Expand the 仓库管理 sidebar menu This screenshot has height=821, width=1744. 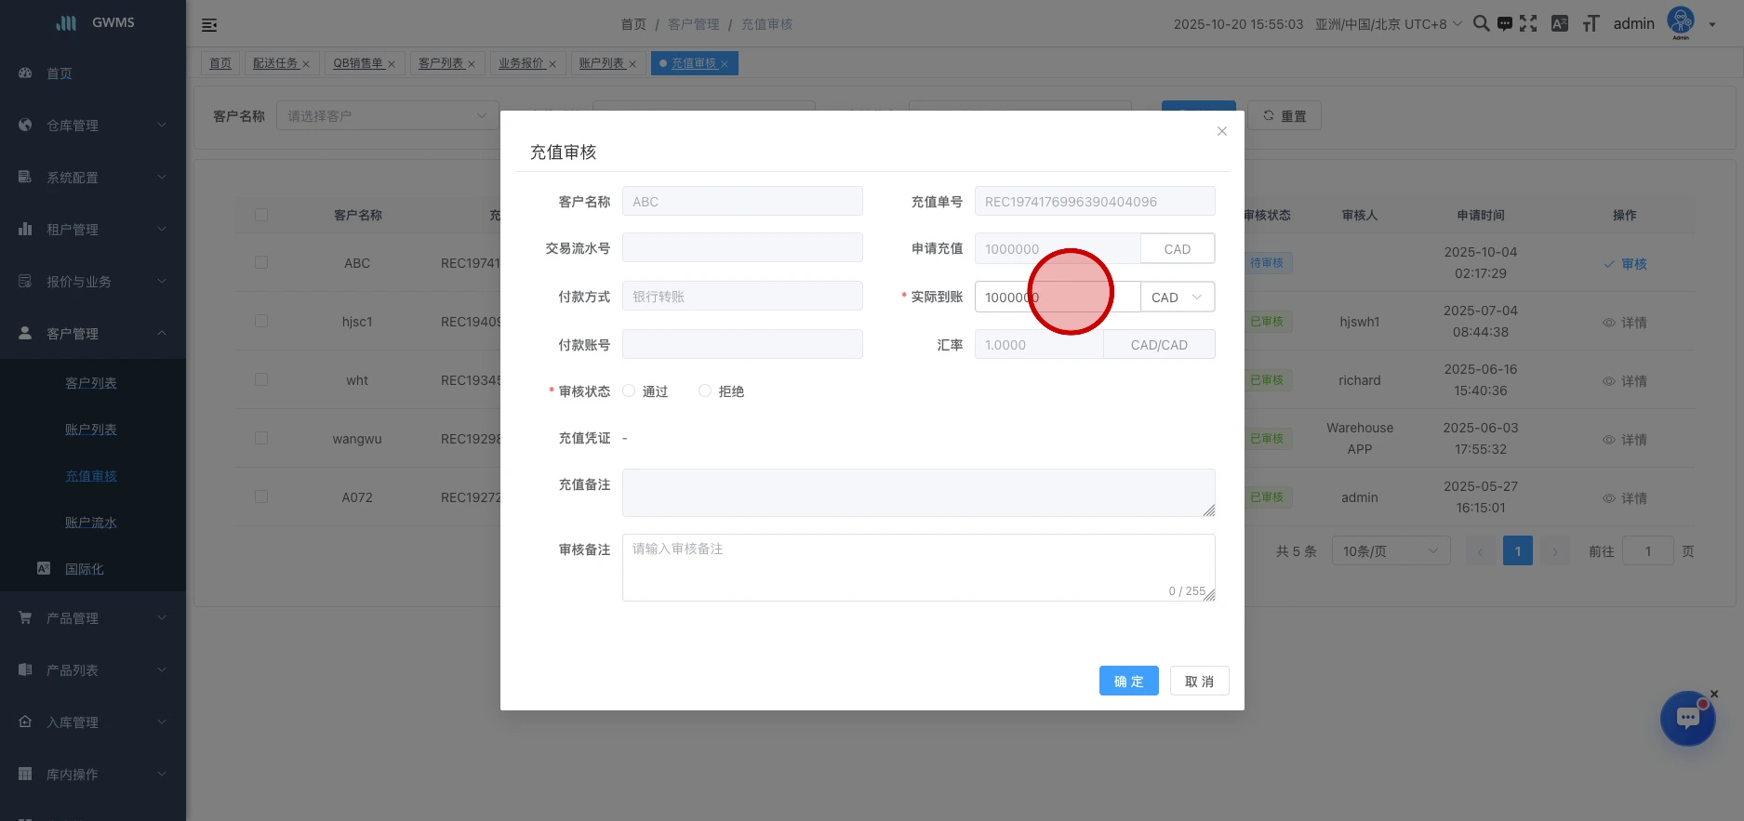click(93, 126)
